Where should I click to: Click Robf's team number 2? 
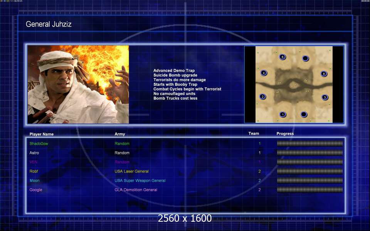(x=259, y=171)
